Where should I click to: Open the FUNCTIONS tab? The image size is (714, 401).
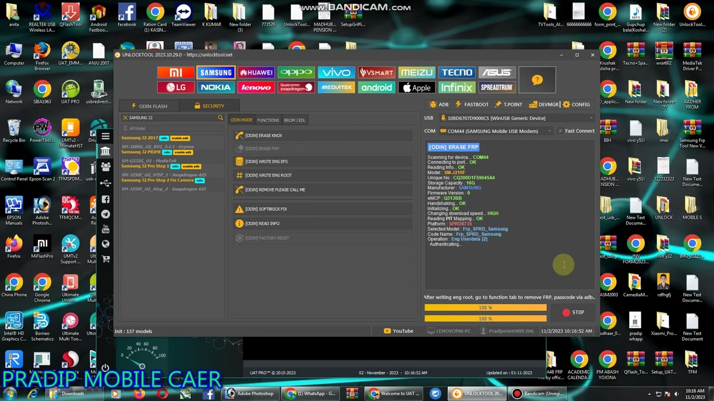point(268,120)
